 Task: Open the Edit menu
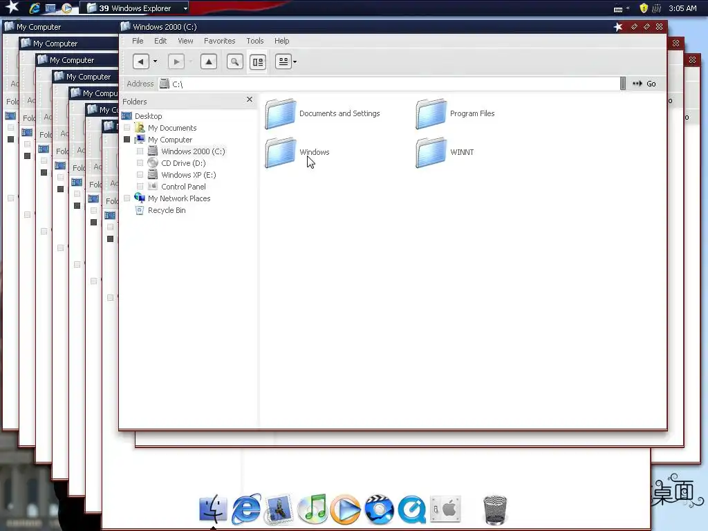[x=160, y=41]
